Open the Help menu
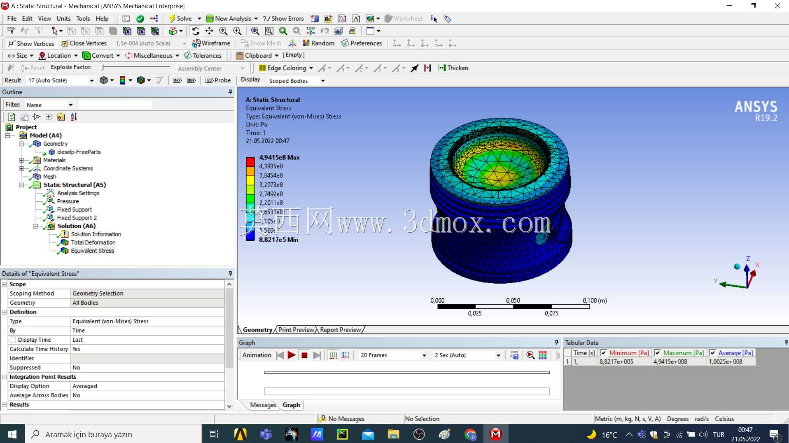 pyautogui.click(x=102, y=19)
